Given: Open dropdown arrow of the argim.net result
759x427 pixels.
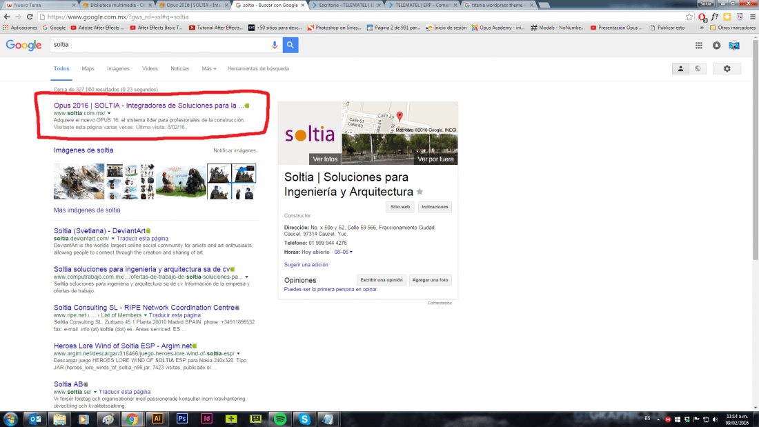Looking at the screenshot, I should coord(238,353).
